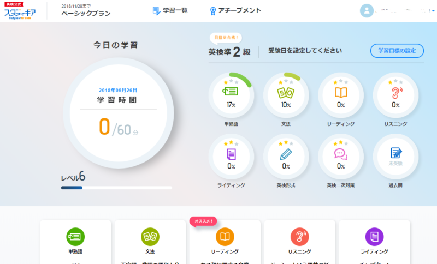This screenshot has width=437, height=264.
Task: Click the リーディング label under progress circle
Action: (x=341, y=124)
